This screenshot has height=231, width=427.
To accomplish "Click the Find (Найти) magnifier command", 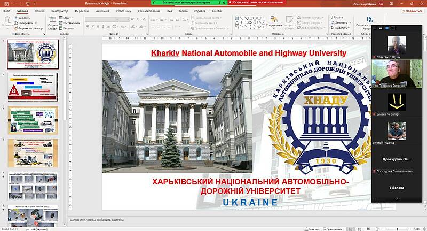I will [337, 18].
